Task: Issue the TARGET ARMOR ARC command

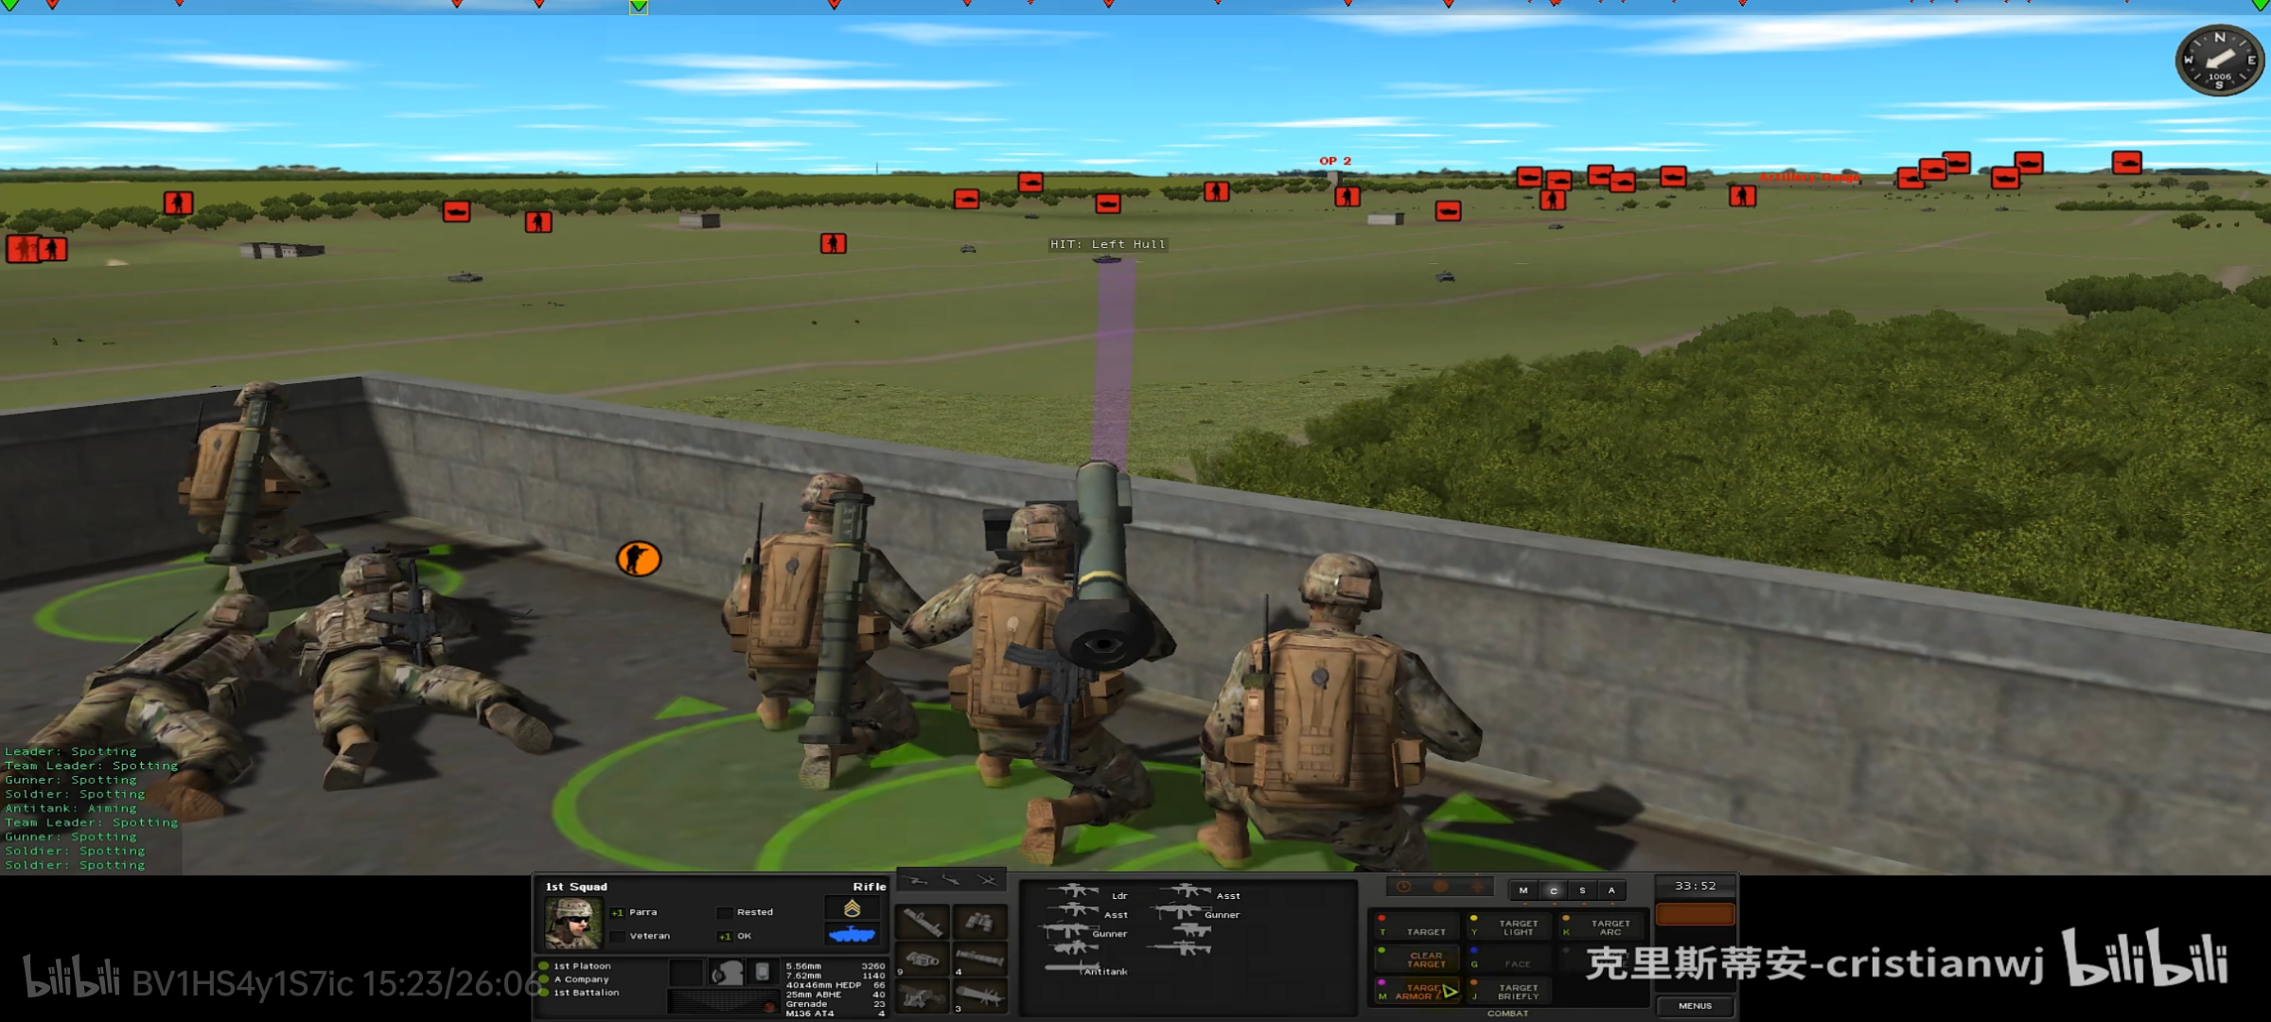Action: click(x=1417, y=991)
